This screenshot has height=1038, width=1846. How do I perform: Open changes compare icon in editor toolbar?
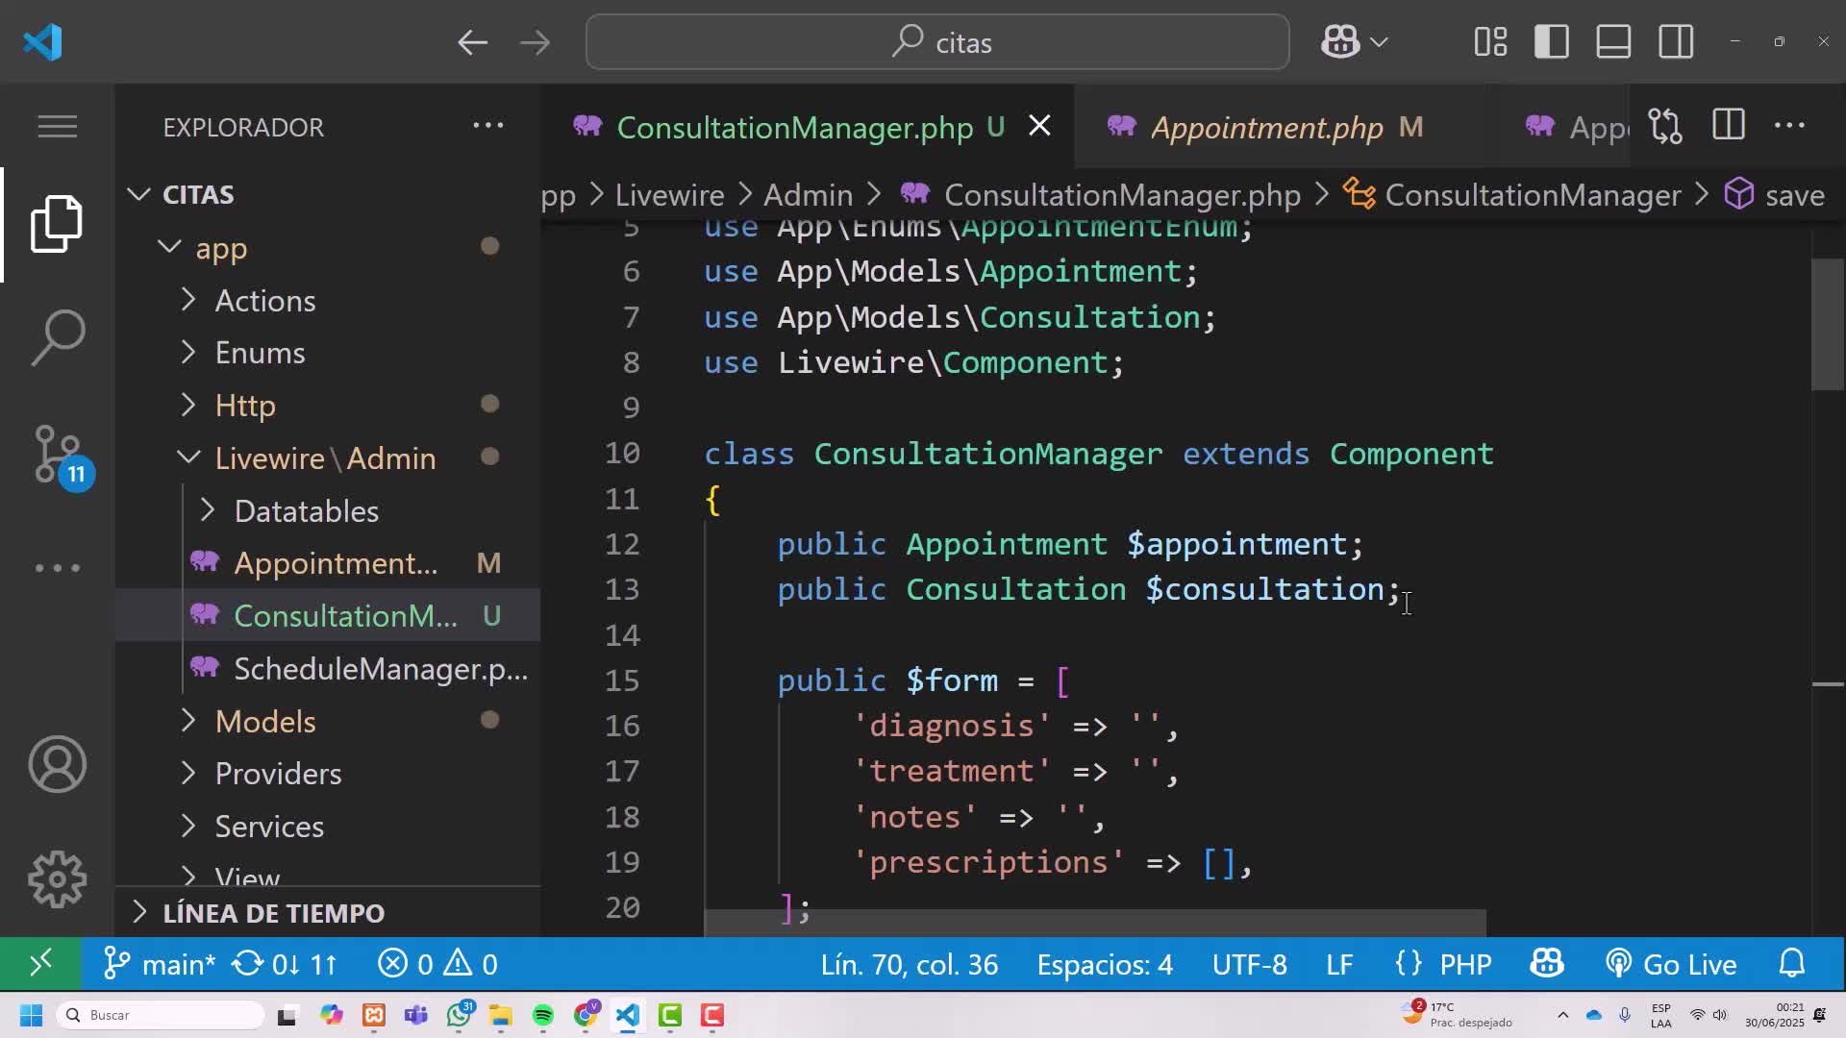[1665, 126]
